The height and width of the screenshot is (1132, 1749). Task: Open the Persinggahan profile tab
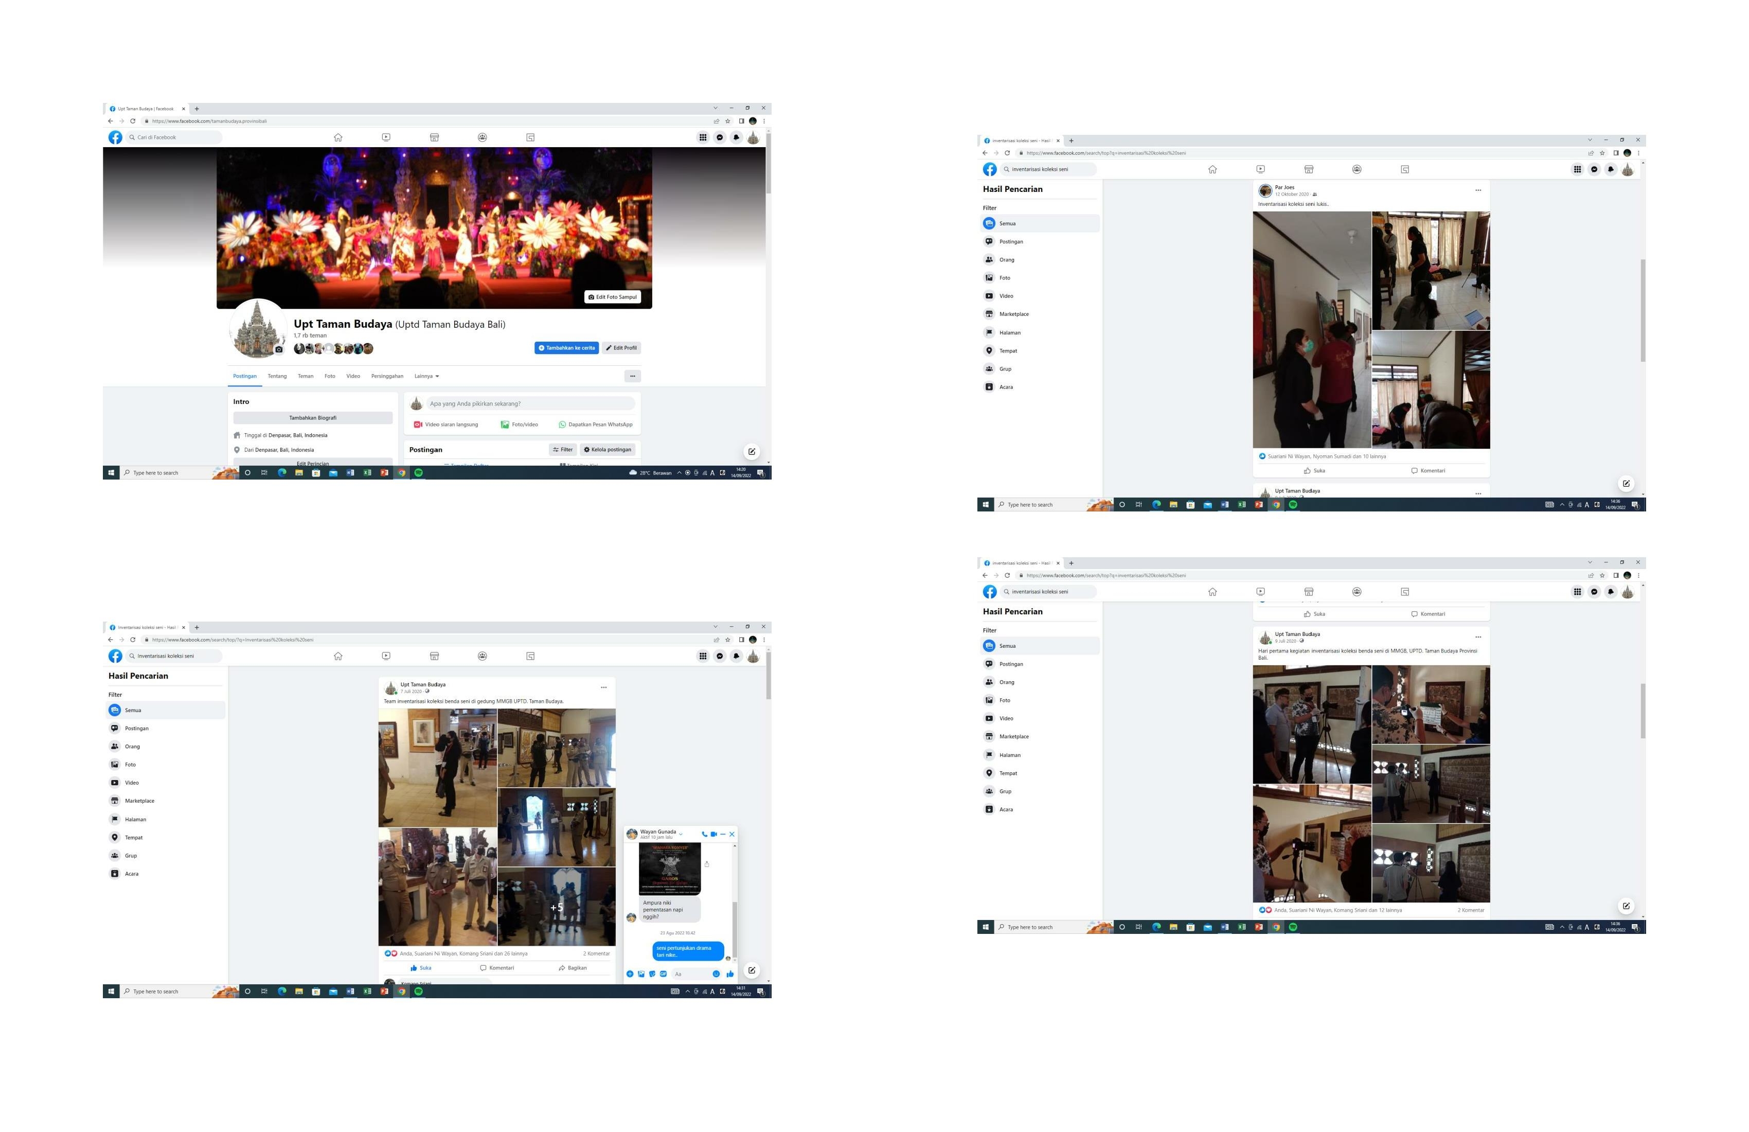tap(386, 376)
